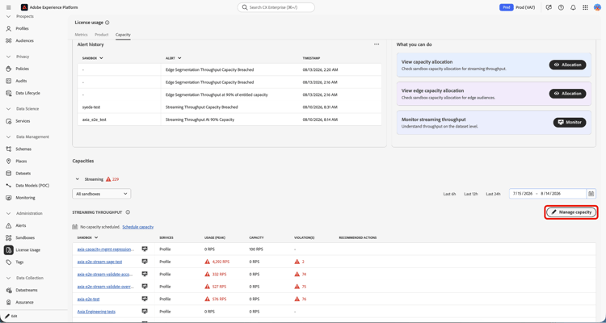Click the License usage info icon
The image size is (606, 323).
click(x=107, y=23)
